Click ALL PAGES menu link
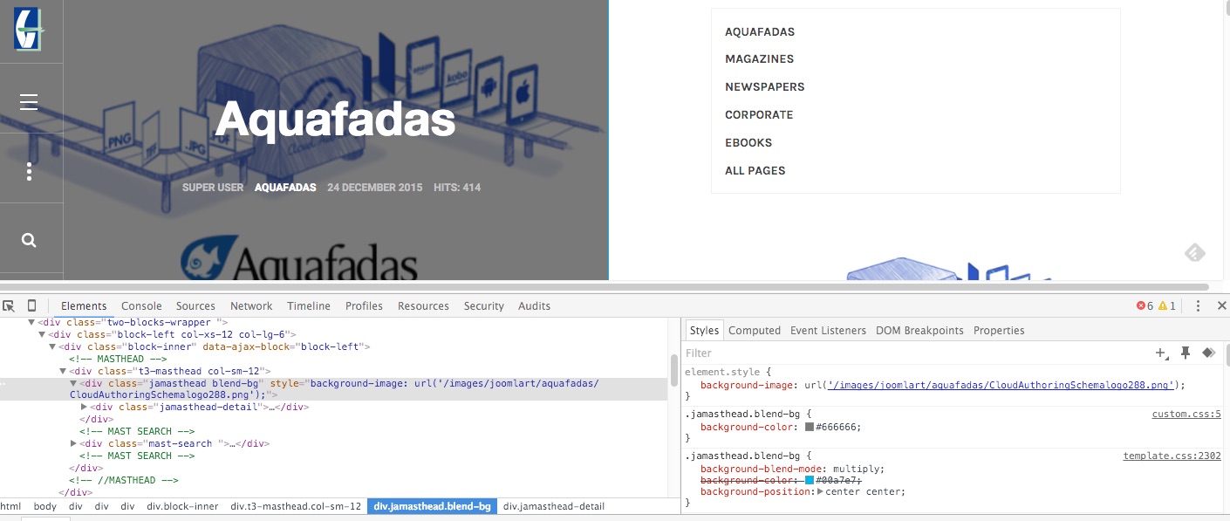This screenshot has width=1230, height=521. (755, 171)
